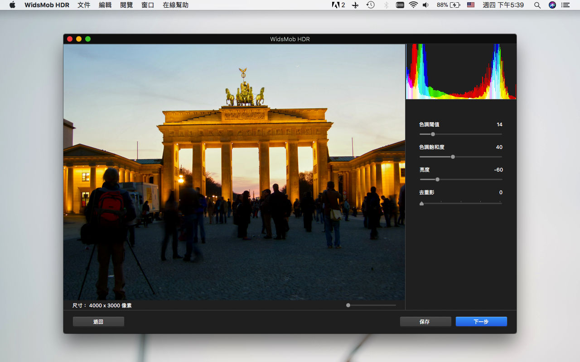580x362 pixels.
Task: Click the WidsMob HDR window title
Action: pyautogui.click(x=290, y=39)
